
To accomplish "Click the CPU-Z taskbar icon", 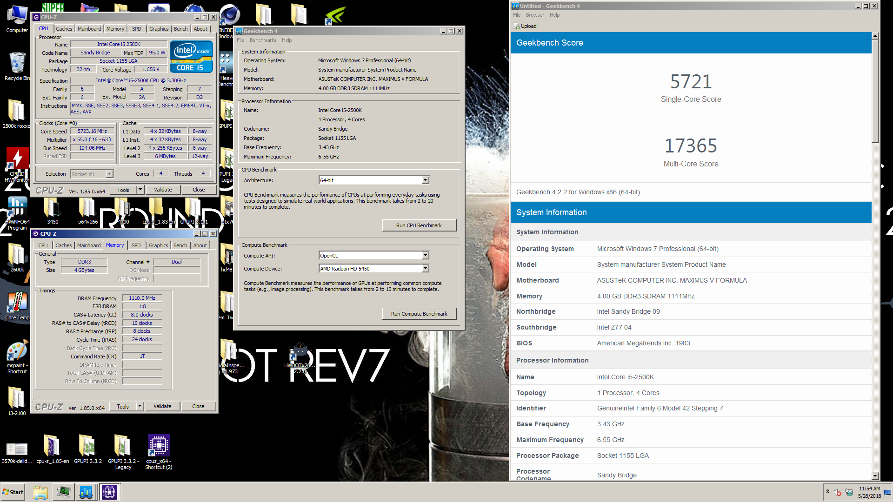I will click(x=109, y=492).
